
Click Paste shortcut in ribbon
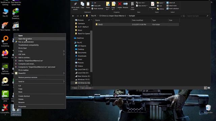97,8
